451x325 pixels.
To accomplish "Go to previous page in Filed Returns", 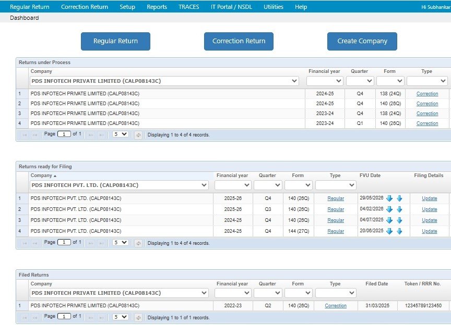I will coord(35,318).
